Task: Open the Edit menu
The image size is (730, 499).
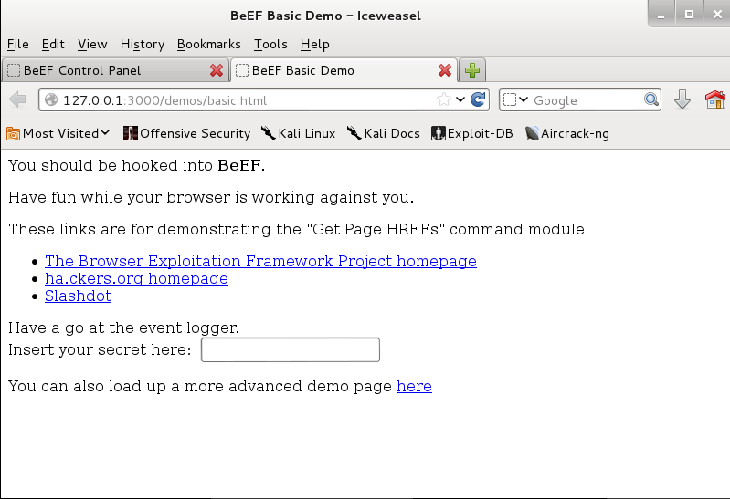Action: (x=53, y=44)
